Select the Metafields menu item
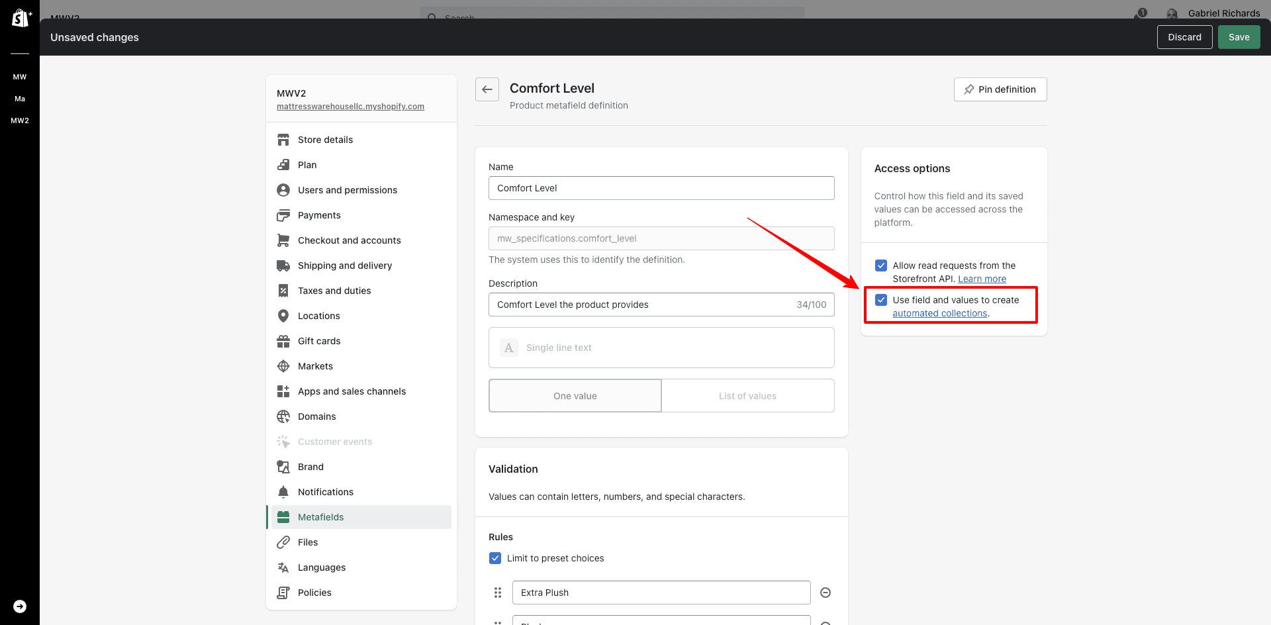The image size is (1271, 625). pos(321,517)
